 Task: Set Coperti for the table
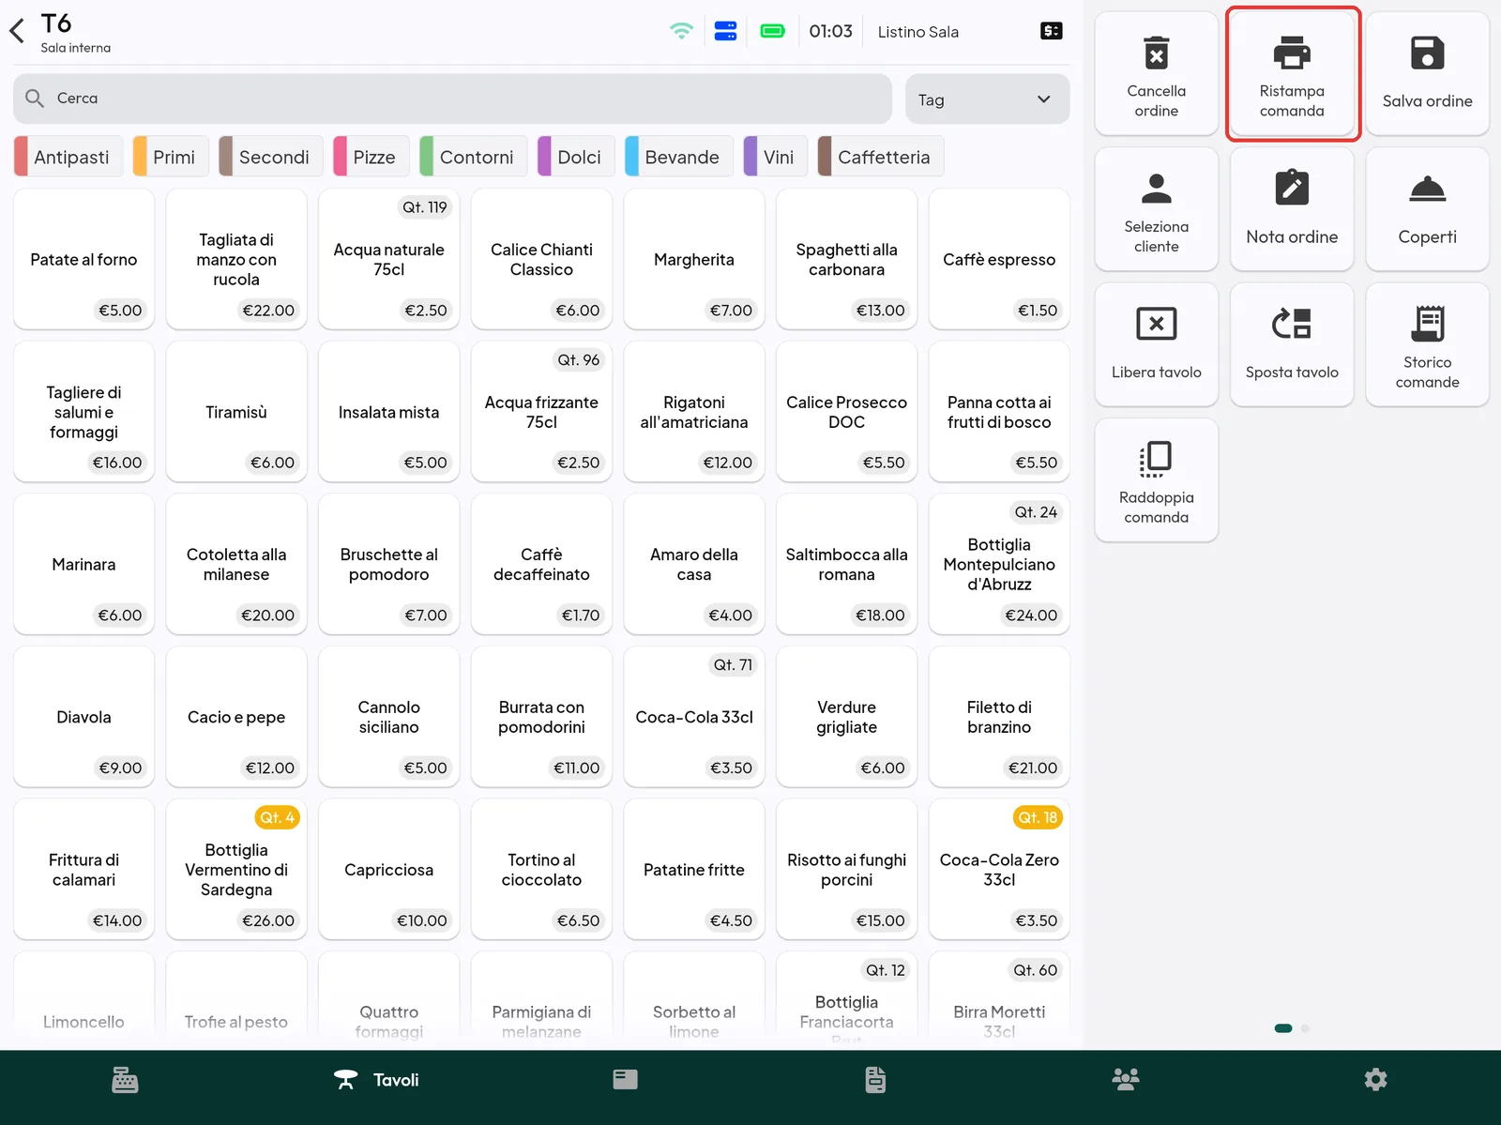pos(1428,209)
